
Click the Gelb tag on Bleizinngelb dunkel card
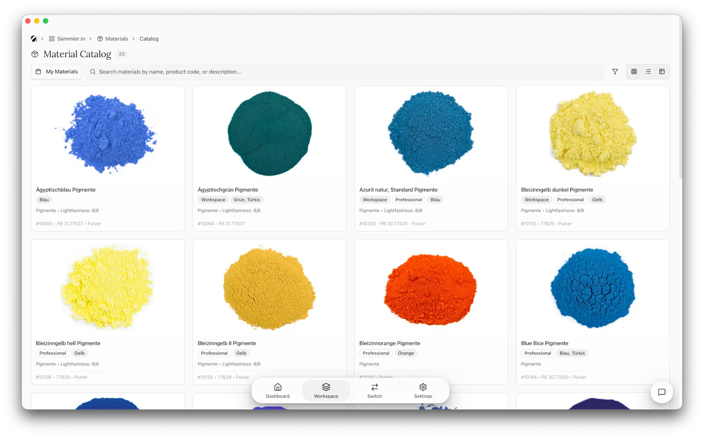pos(597,200)
